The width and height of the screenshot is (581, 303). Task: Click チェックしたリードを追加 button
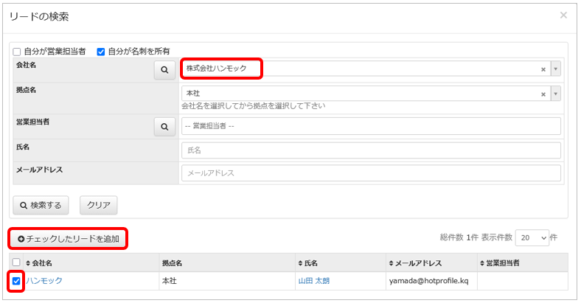pyautogui.click(x=69, y=239)
